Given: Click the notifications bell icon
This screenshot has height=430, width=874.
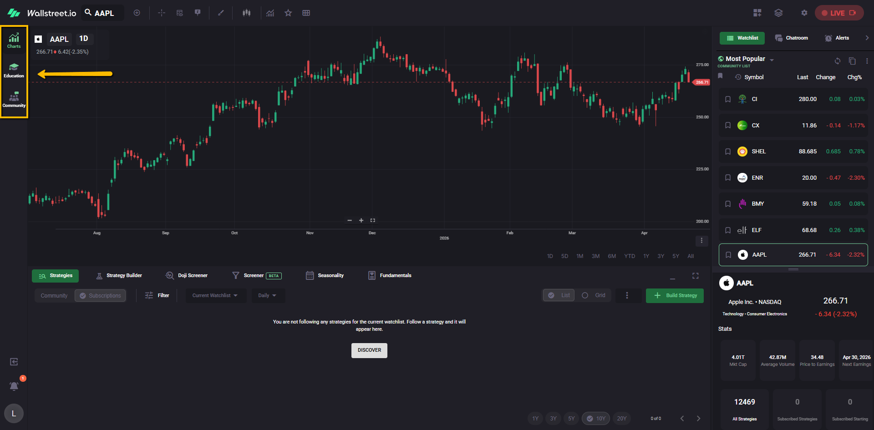Looking at the screenshot, I should click(x=14, y=386).
